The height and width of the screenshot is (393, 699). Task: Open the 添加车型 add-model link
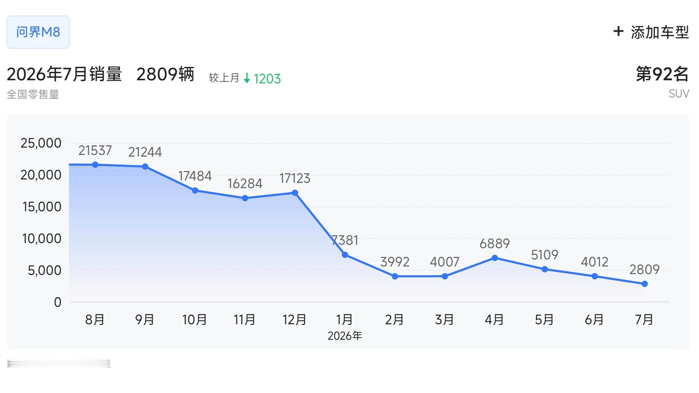pyautogui.click(x=651, y=32)
